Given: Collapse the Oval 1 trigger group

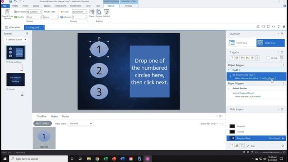Looking at the screenshot, I should pyautogui.click(x=229, y=70).
